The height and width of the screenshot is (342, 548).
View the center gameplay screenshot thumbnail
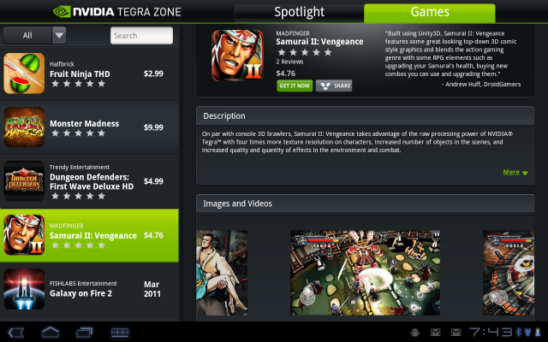pos(365,273)
